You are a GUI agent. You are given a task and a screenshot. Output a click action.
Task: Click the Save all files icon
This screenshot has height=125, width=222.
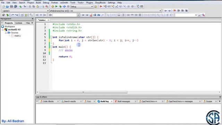[15, 7]
